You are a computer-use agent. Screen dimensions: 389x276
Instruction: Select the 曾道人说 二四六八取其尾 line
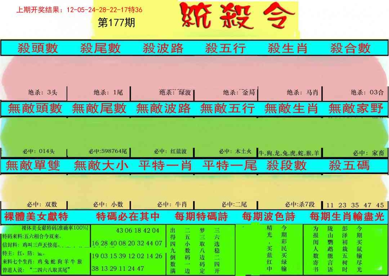36,270
